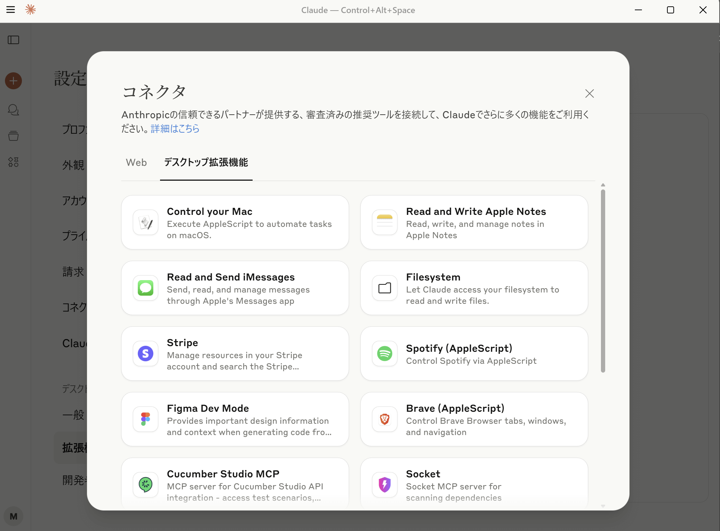Viewport: 720px width, 531px height.
Task: Open Read and Send iMessages card
Action: tap(235, 288)
